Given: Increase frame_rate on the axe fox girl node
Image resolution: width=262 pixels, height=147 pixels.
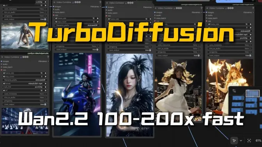Looking at the screenshot, I should (251, 24).
